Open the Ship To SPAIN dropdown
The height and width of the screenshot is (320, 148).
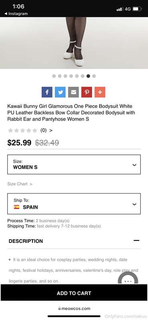tap(74, 204)
